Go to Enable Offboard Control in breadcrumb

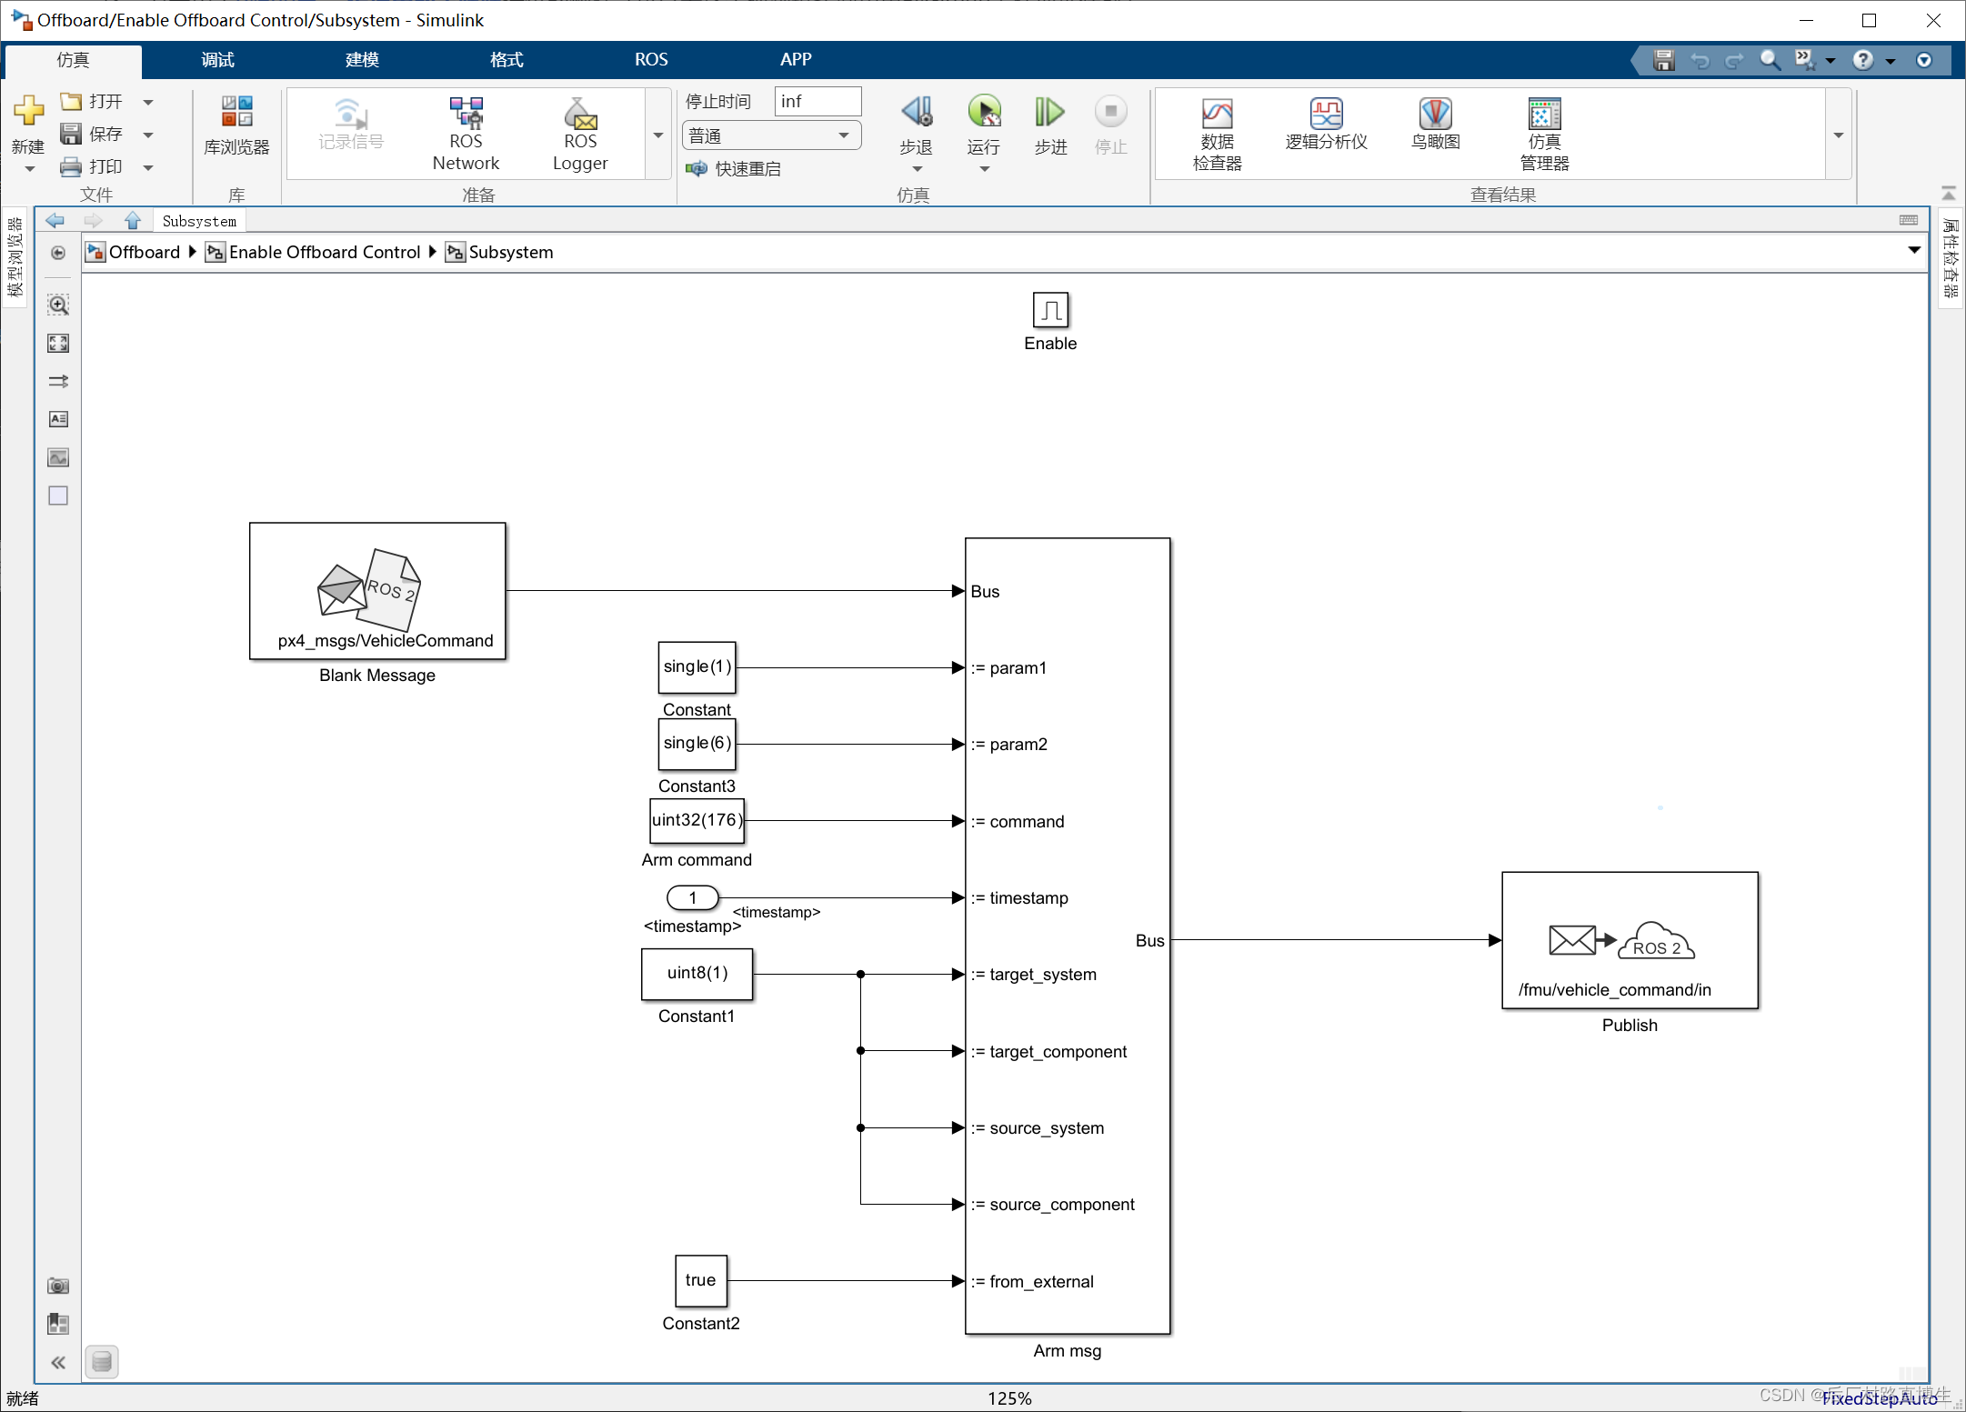coord(314,252)
